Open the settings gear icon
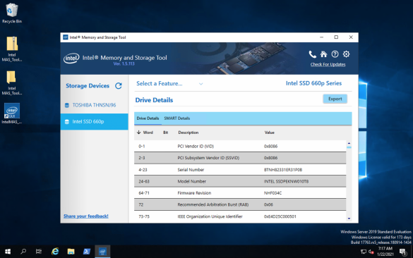 click(346, 54)
